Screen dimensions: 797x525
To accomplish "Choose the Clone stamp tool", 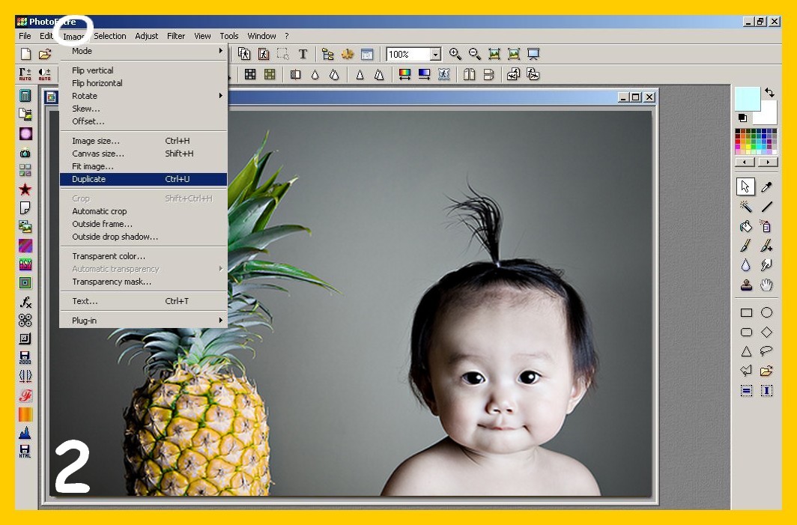I will pyautogui.click(x=746, y=285).
